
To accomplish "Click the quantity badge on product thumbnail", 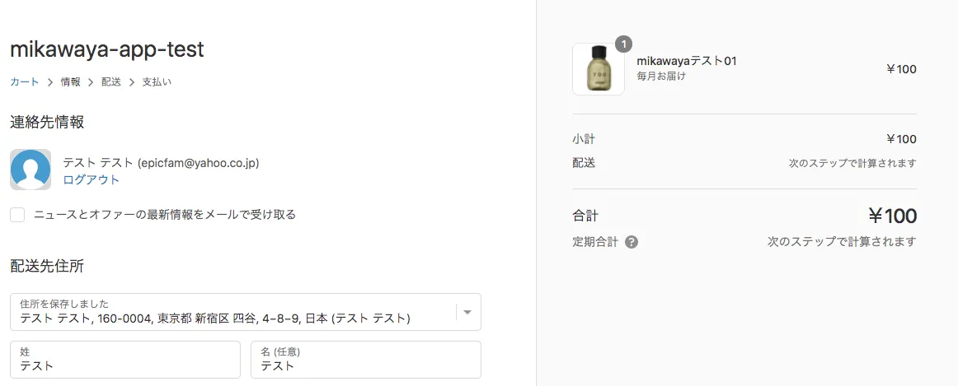I will [624, 44].
